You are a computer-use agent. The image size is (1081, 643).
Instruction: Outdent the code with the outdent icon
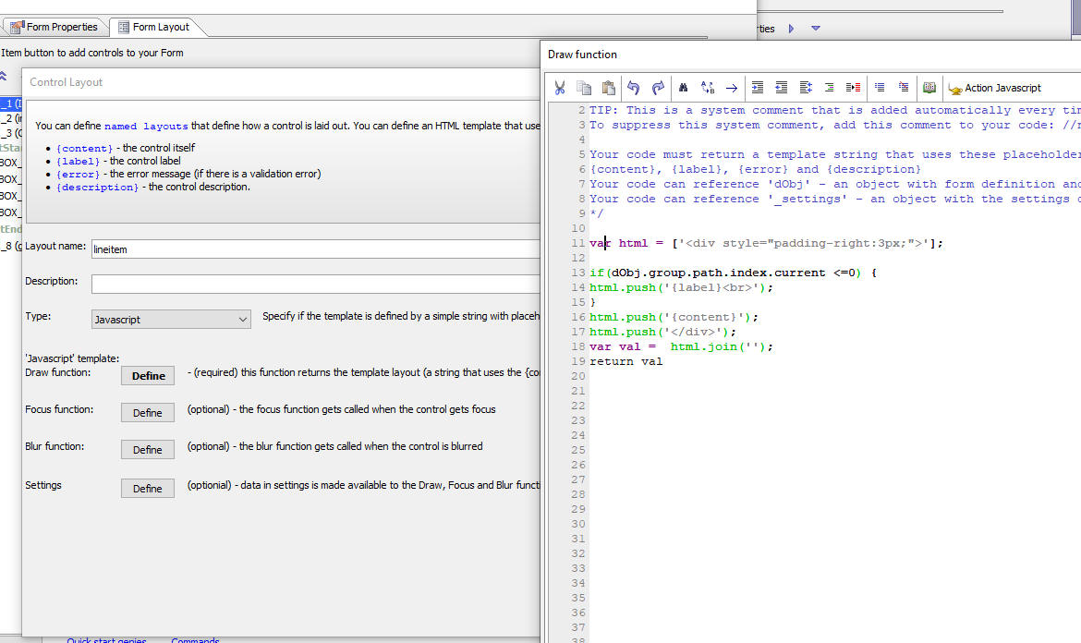point(781,88)
